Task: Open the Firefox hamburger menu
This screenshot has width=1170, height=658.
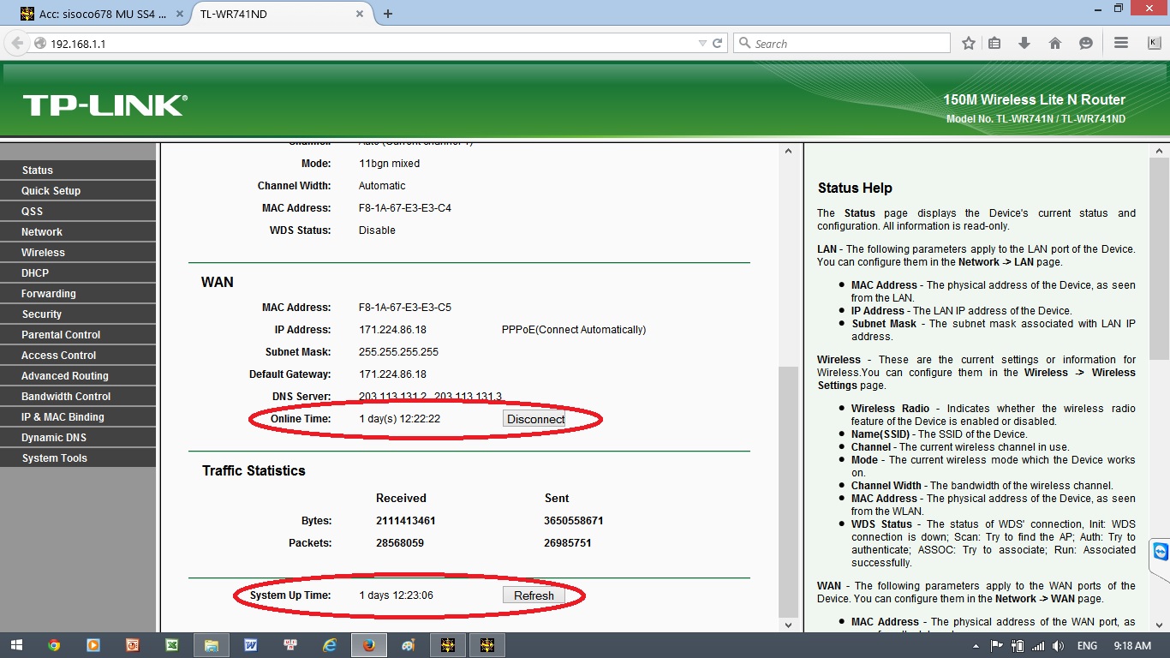Action: tap(1120, 43)
